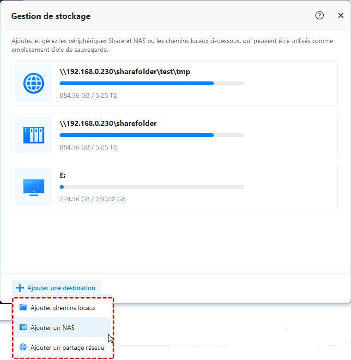Choose Ajouter chemins locaux from menu
351x360 pixels.
[x=63, y=308]
